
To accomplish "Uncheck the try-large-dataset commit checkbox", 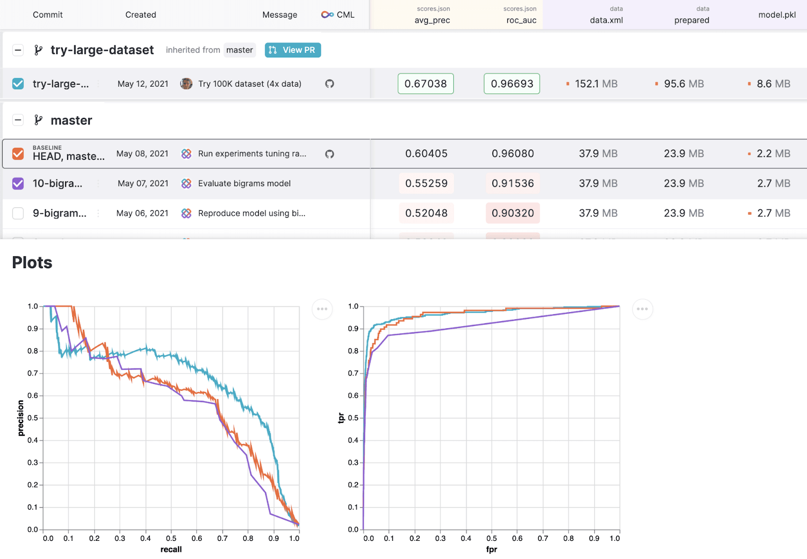I will coord(18,84).
